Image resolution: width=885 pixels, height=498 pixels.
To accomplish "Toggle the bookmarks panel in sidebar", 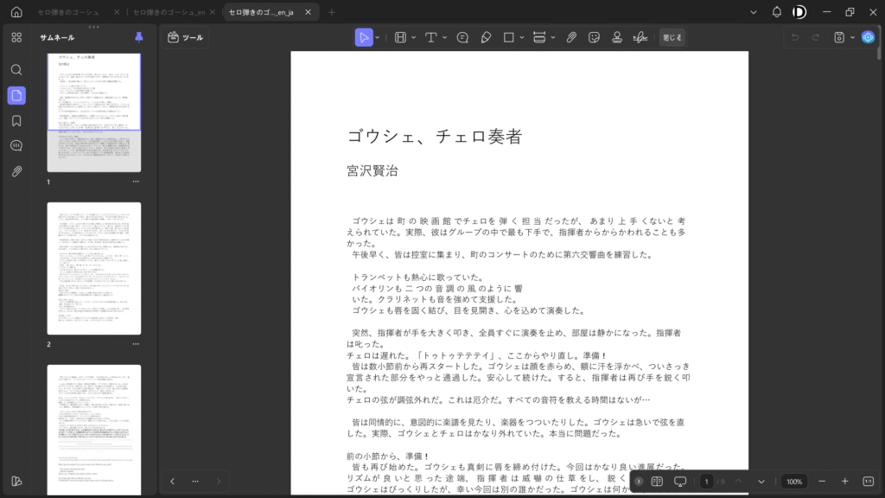I will click(x=16, y=120).
